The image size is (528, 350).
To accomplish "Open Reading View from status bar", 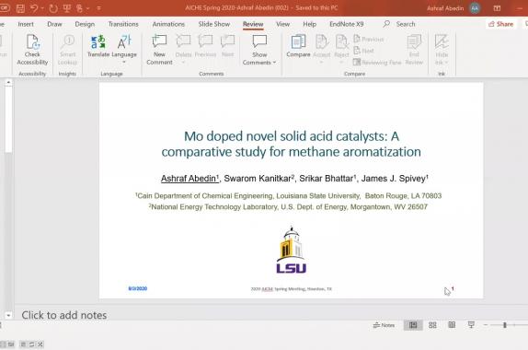I will coord(452,325).
